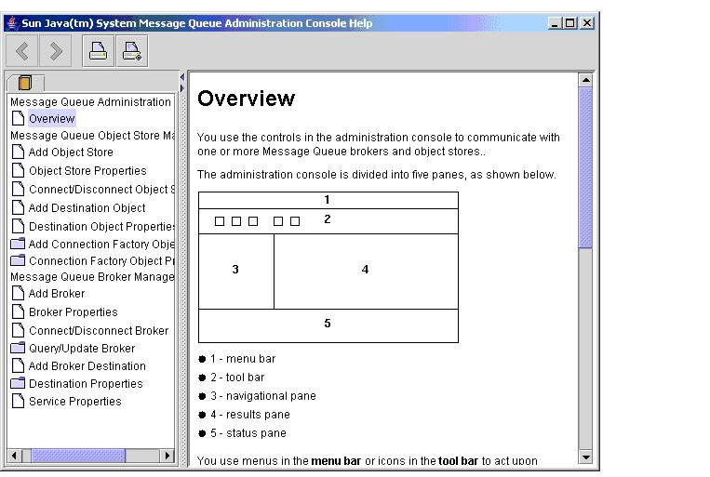Open Add Destination Object topic

coord(87,207)
